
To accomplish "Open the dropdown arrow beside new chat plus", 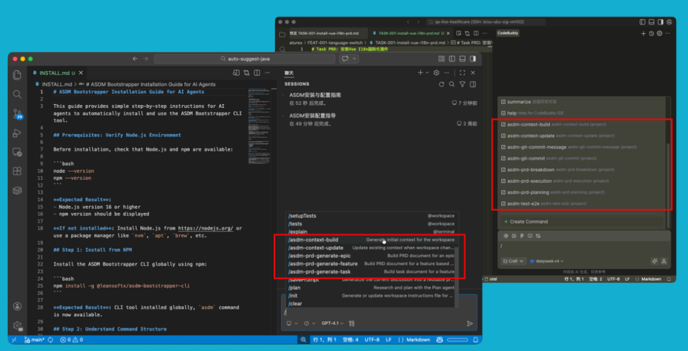I will pos(427,72).
